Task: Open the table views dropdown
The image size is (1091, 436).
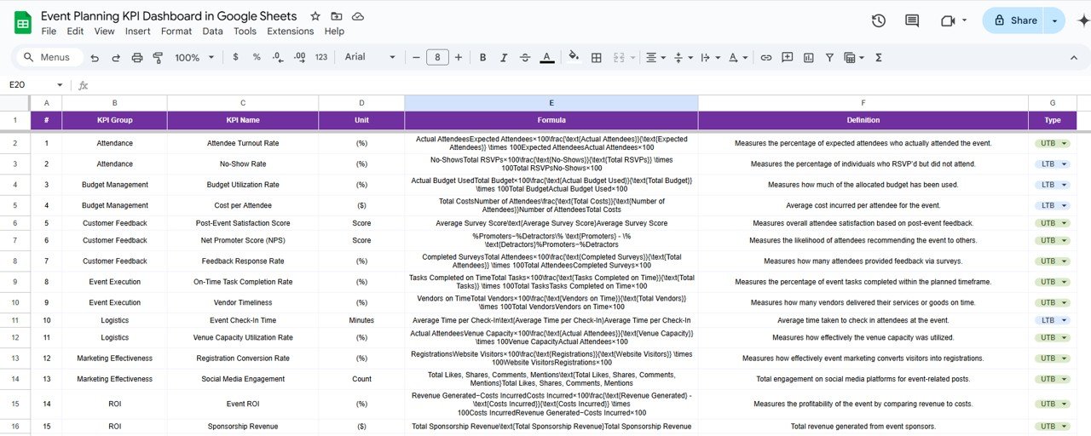Action: coord(852,57)
